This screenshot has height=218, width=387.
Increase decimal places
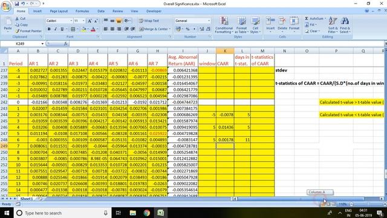pyautogui.click(x=201, y=29)
